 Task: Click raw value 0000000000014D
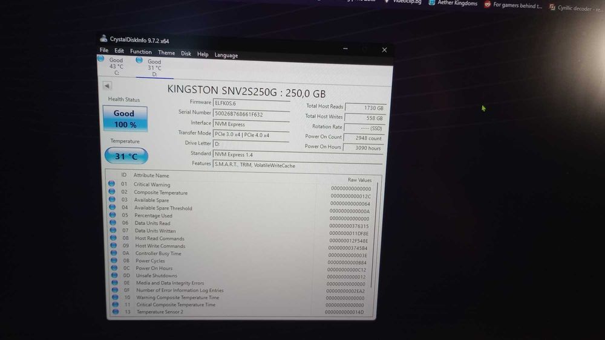344,312
